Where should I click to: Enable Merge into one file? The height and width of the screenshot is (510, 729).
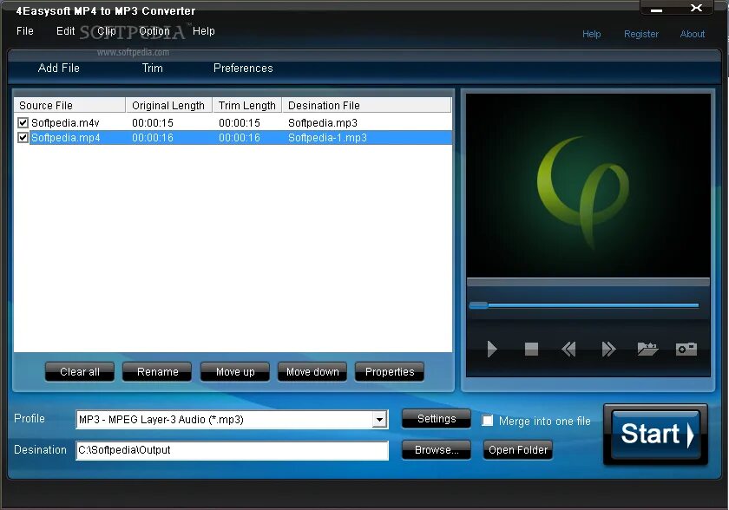[487, 421]
